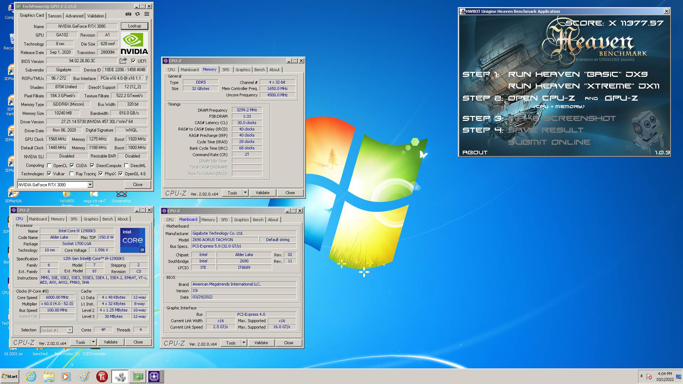Click Close in the CPU-Z Mainboard window

[288, 343]
